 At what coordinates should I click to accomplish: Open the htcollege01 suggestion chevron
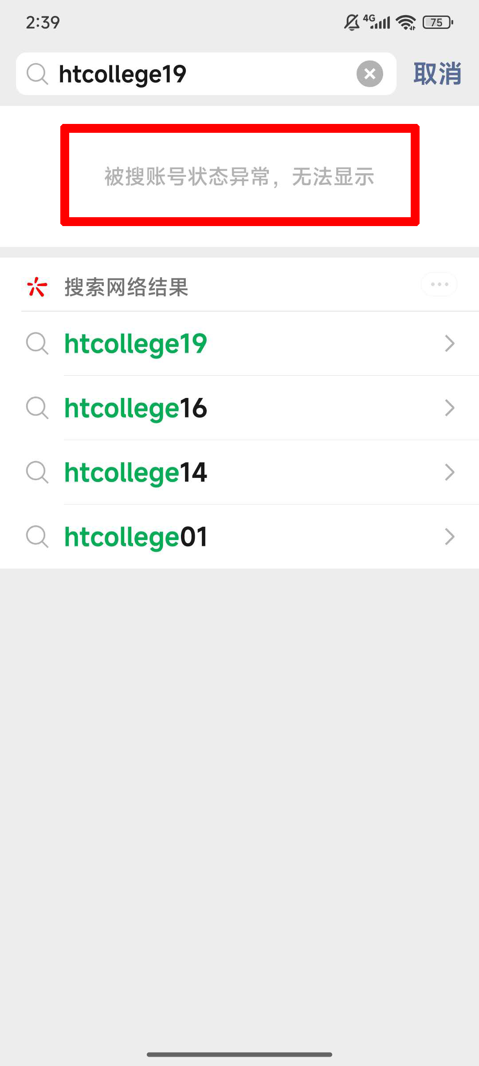click(450, 537)
